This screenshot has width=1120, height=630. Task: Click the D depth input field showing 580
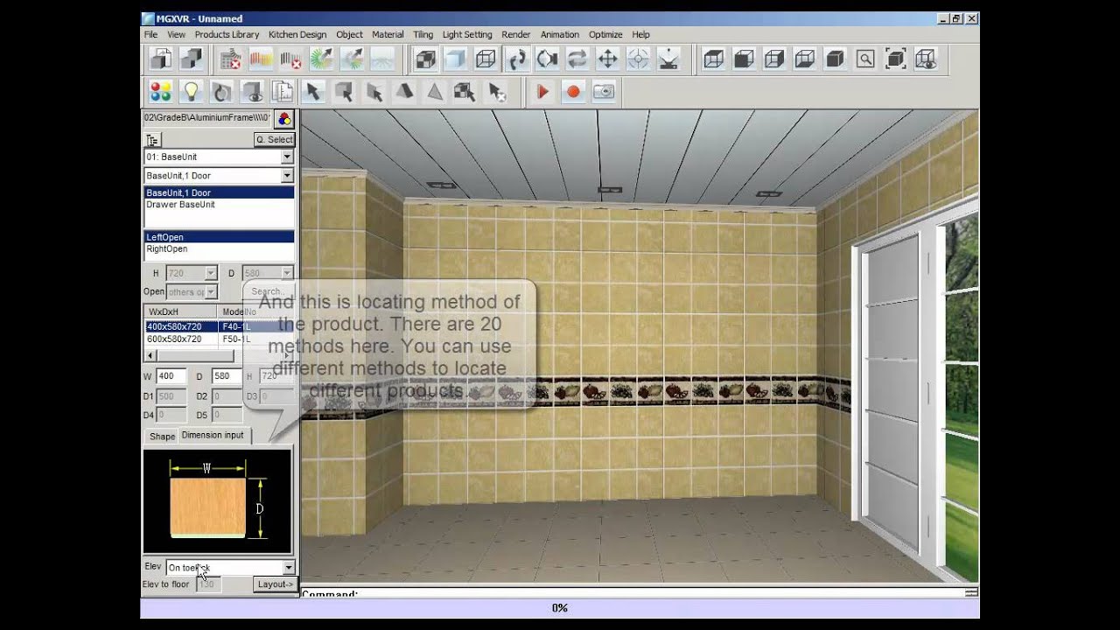click(227, 376)
